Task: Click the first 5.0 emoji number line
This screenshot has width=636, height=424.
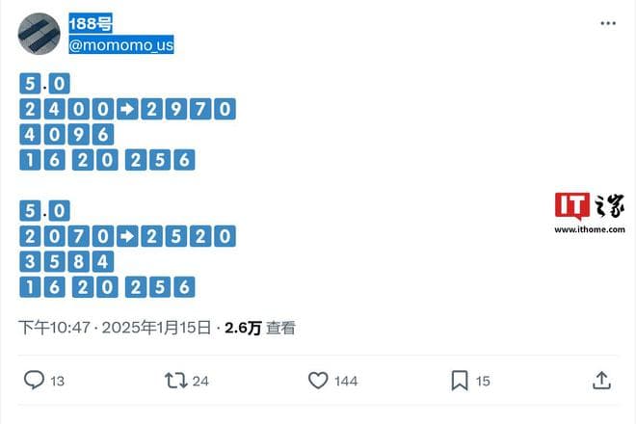Action: [43, 84]
